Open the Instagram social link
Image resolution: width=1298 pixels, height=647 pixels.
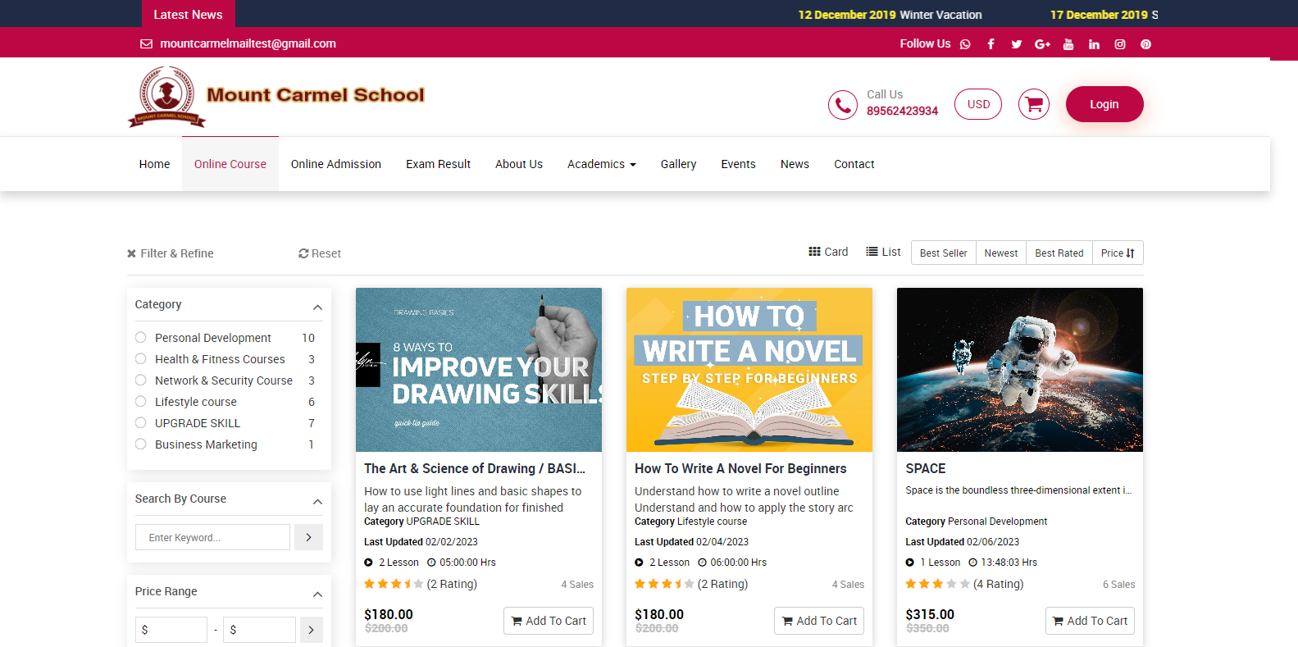click(x=1119, y=44)
